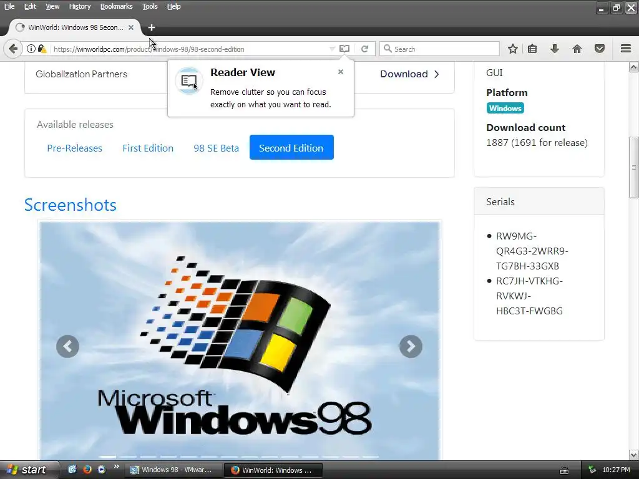639x479 pixels.
Task: Click the padlock warning security icon
Action: (x=42, y=49)
